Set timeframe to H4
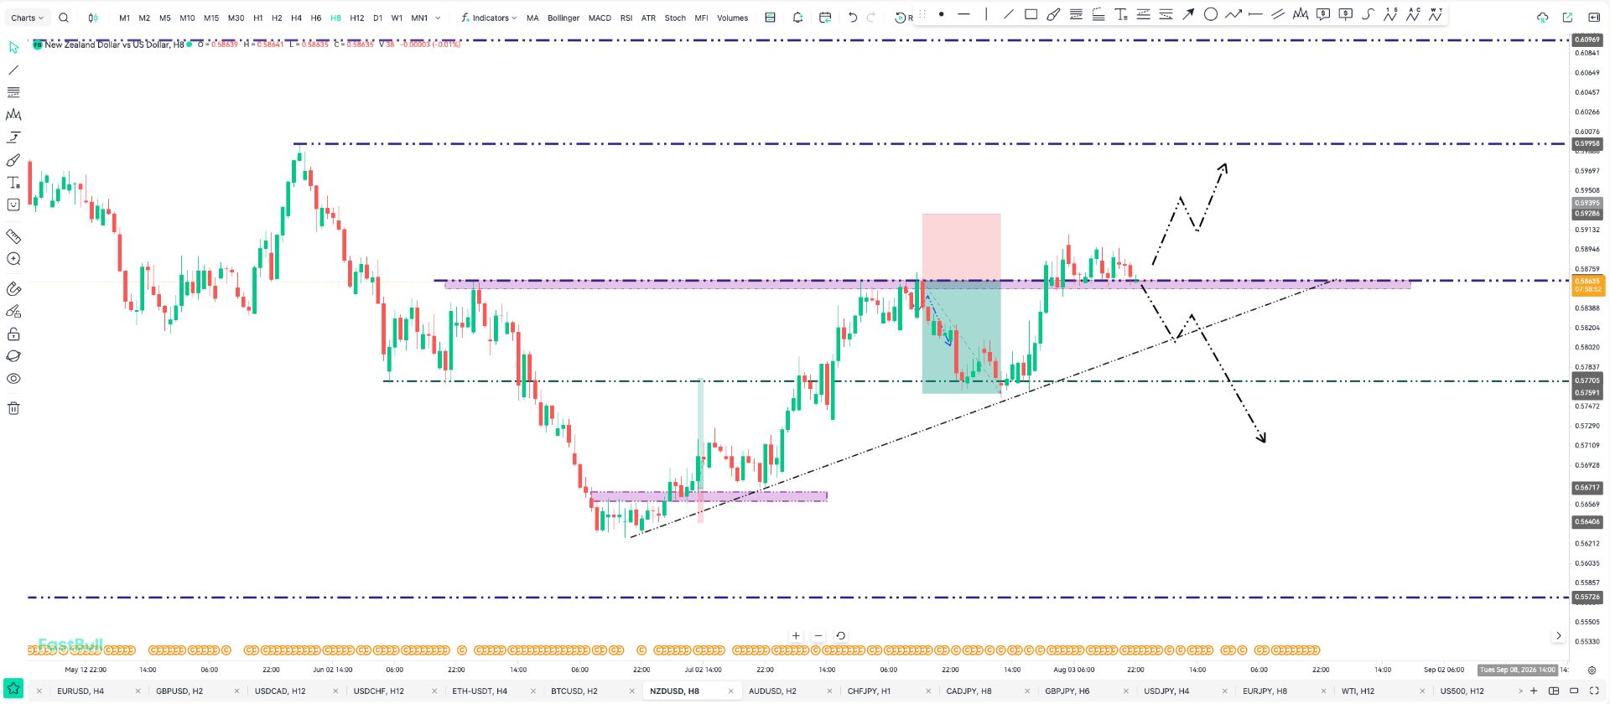Image resolution: width=1610 pixels, height=704 pixels. point(296,18)
